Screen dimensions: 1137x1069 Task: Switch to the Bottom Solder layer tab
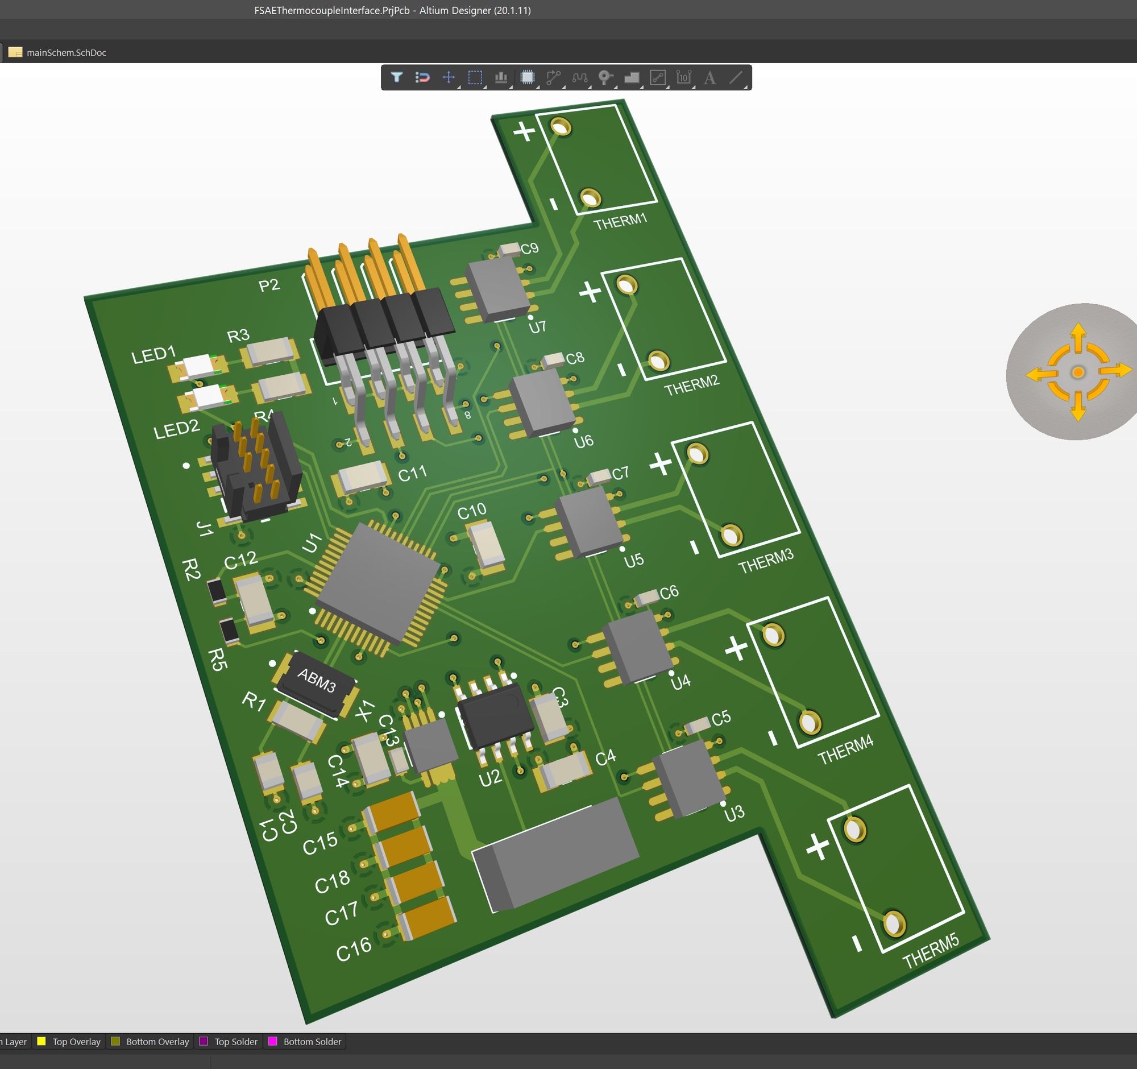(x=305, y=1042)
